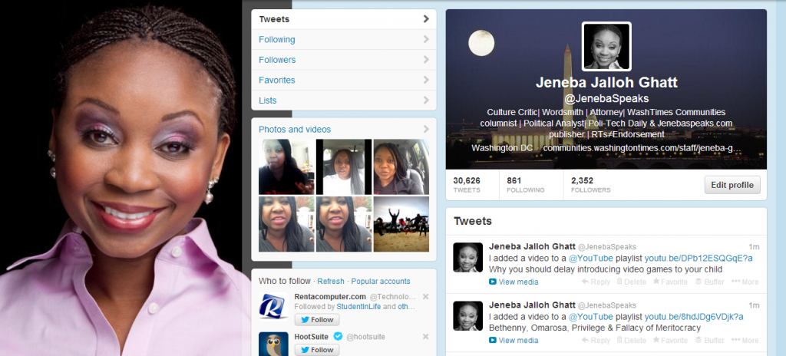Click the Rentacomputer.com account name
This screenshot has height=356, width=786.
(330, 296)
